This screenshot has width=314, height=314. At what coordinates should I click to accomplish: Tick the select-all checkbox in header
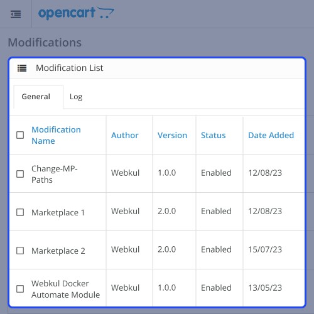20,135
